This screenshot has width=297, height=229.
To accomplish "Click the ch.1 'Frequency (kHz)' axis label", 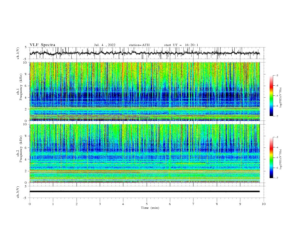I will coord(21,87).
